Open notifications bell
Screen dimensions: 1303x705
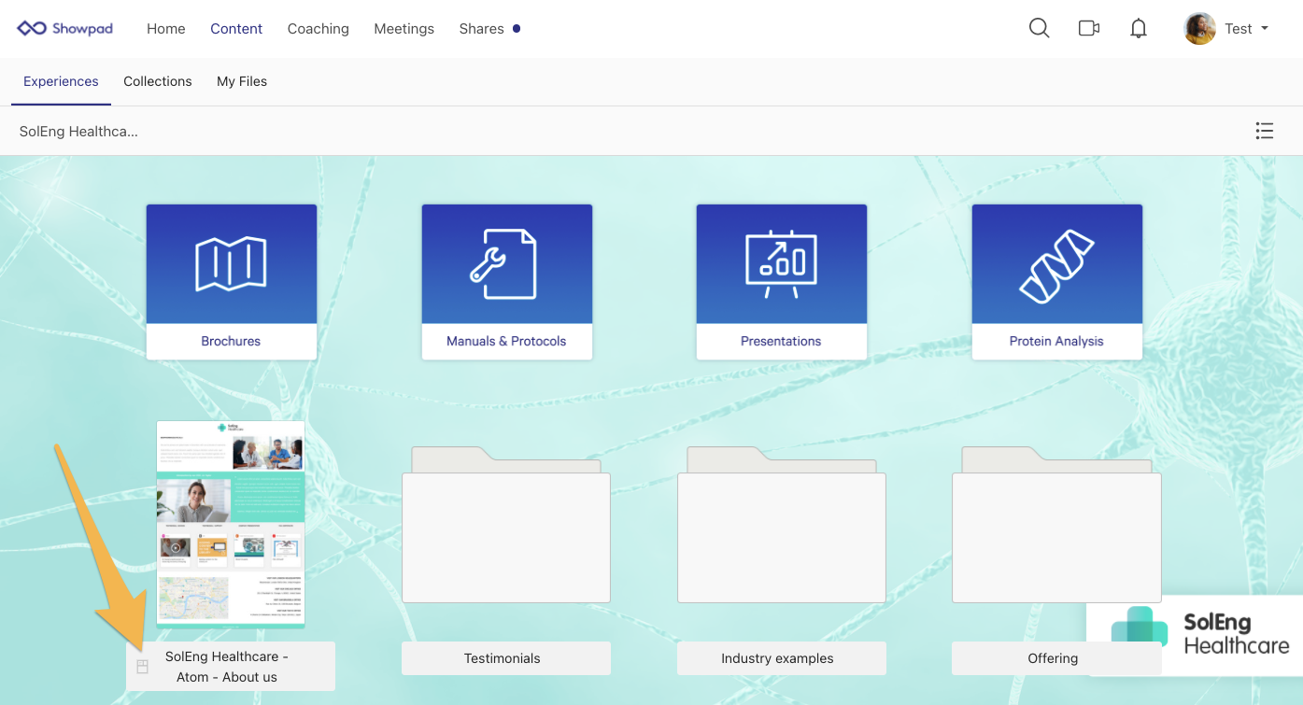(1138, 28)
